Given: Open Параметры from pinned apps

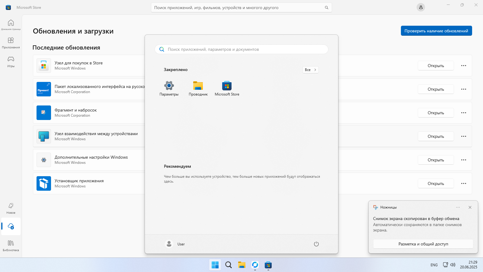Looking at the screenshot, I should tap(169, 88).
